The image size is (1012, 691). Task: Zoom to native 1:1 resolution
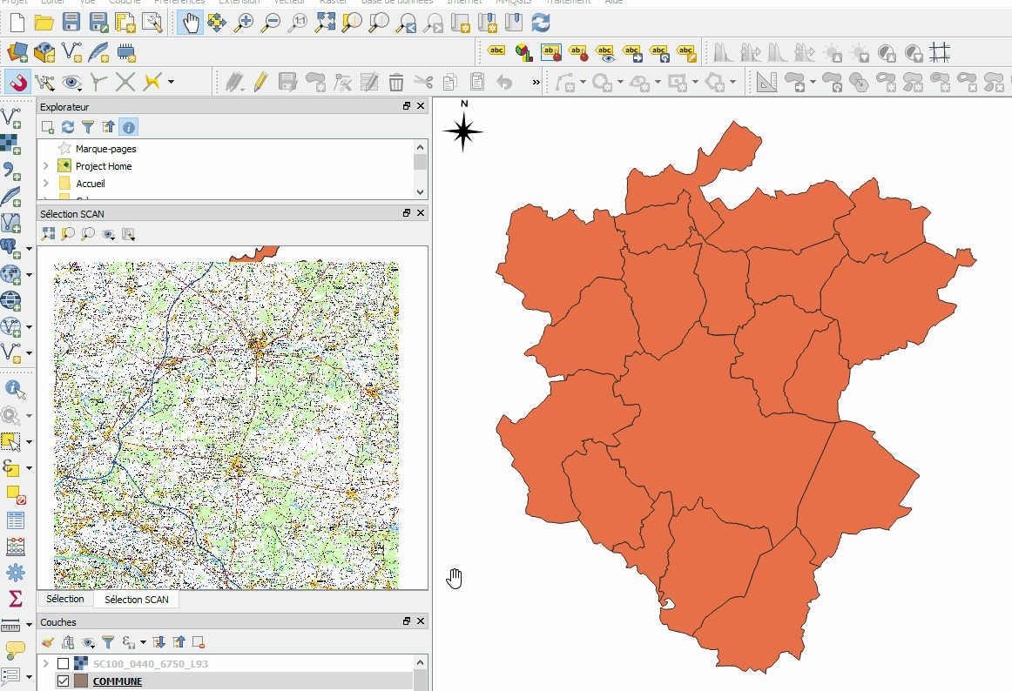click(298, 23)
